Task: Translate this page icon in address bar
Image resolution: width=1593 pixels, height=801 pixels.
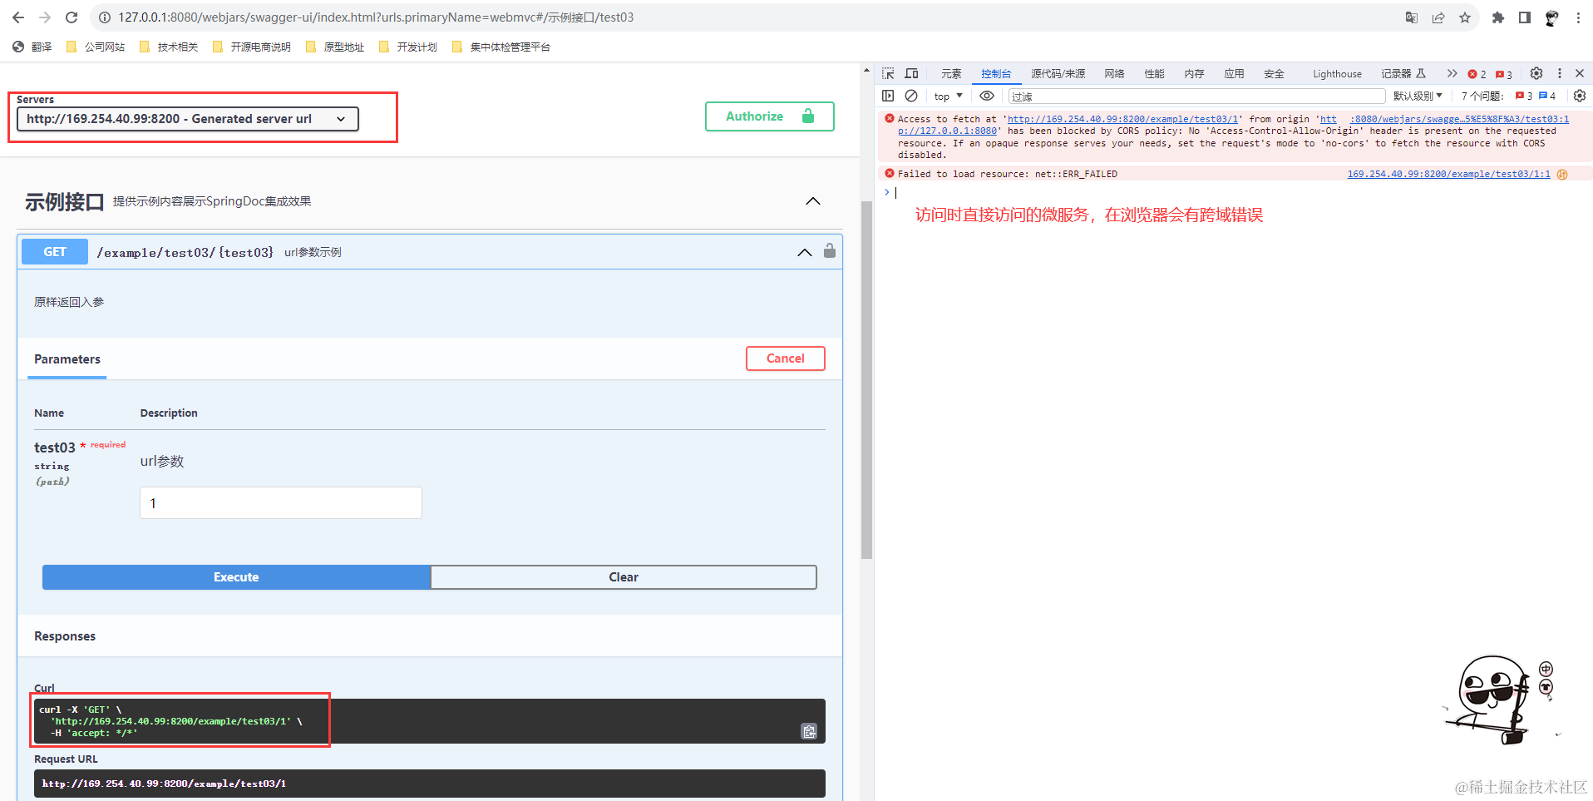Action: tap(1412, 17)
